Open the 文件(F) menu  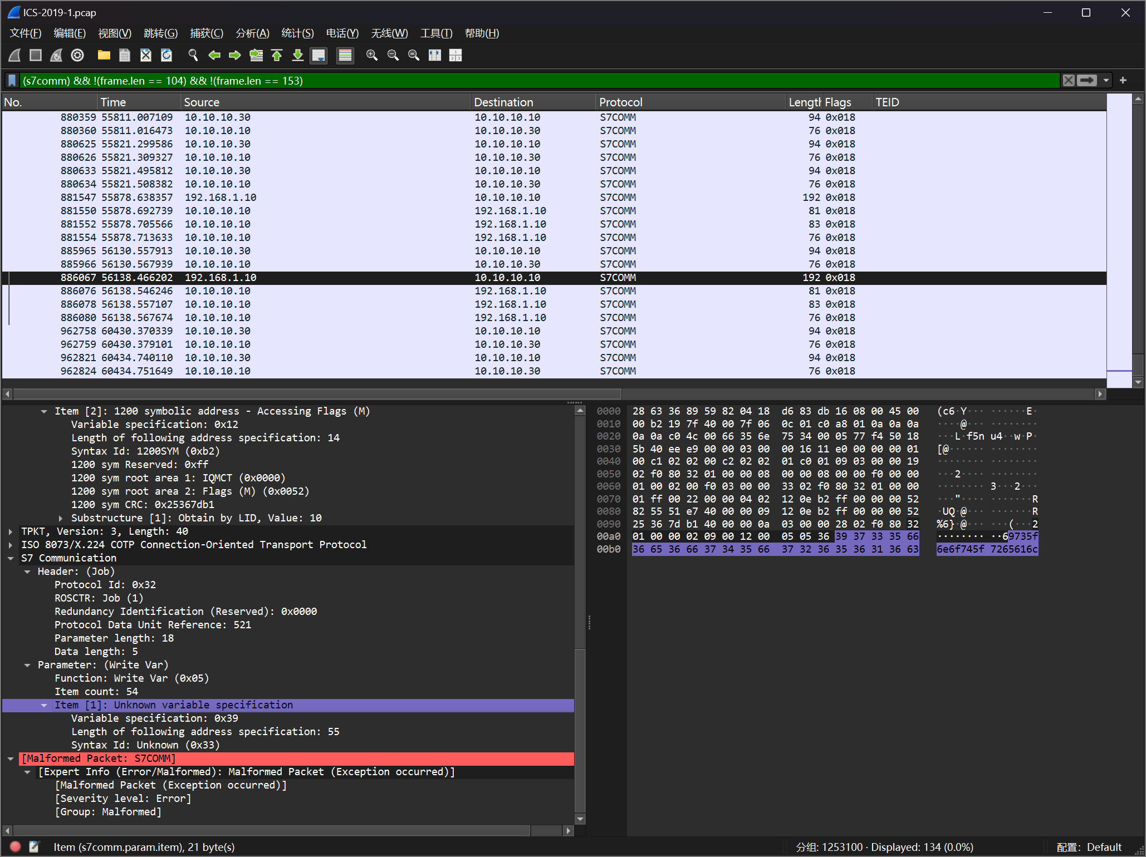click(26, 33)
